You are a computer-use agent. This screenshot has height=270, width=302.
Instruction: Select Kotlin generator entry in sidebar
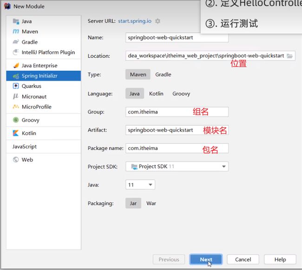tap(44, 133)
